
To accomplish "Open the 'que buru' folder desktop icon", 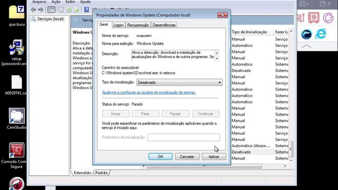I will (x=16, y=16).
